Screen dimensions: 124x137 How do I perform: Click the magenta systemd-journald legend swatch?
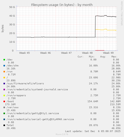(4, 90)
